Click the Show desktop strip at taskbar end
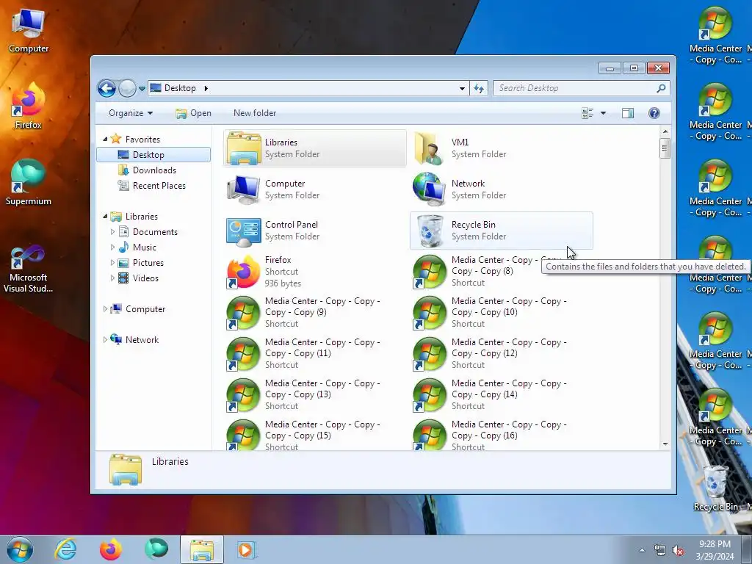Screen dimensions: 752x564 [x=747, y=549]
